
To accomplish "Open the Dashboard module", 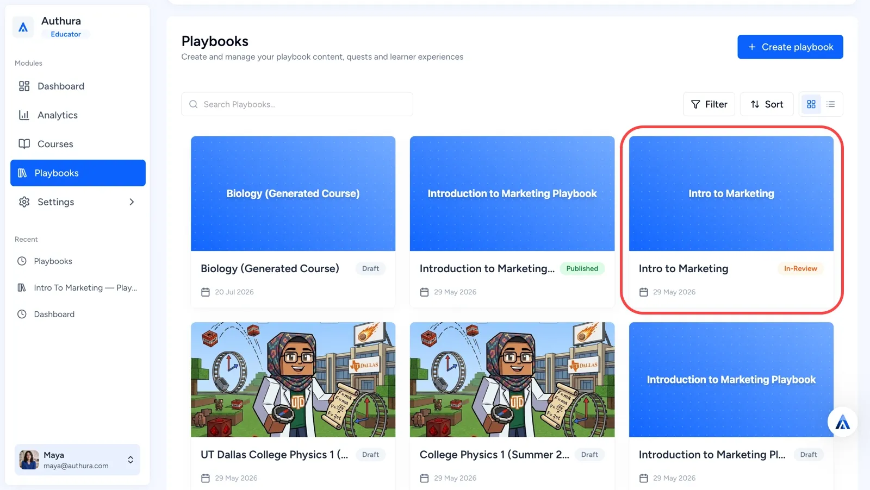I will click(78, 86).
